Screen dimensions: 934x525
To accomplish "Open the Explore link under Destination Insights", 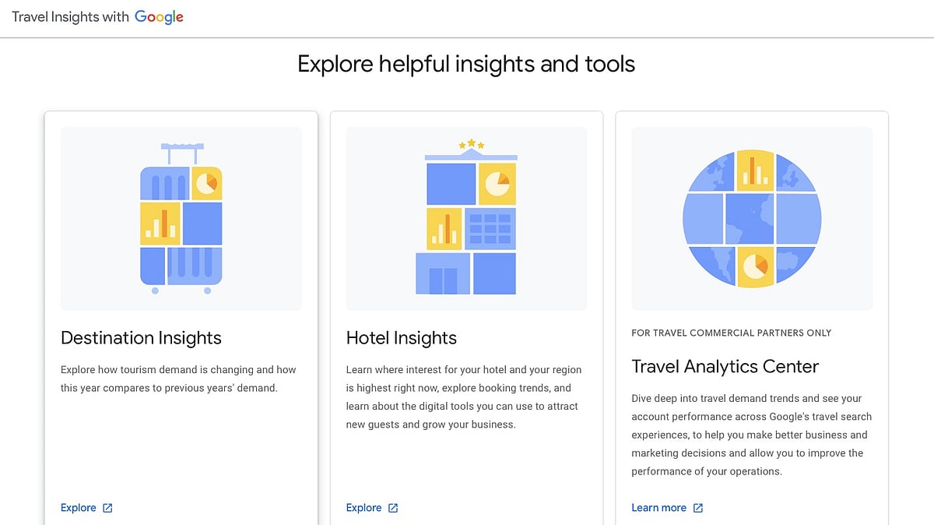I will 79,508.
